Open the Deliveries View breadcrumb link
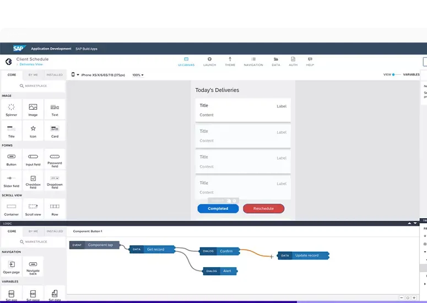Screen dimensions: 427x303 31,64
